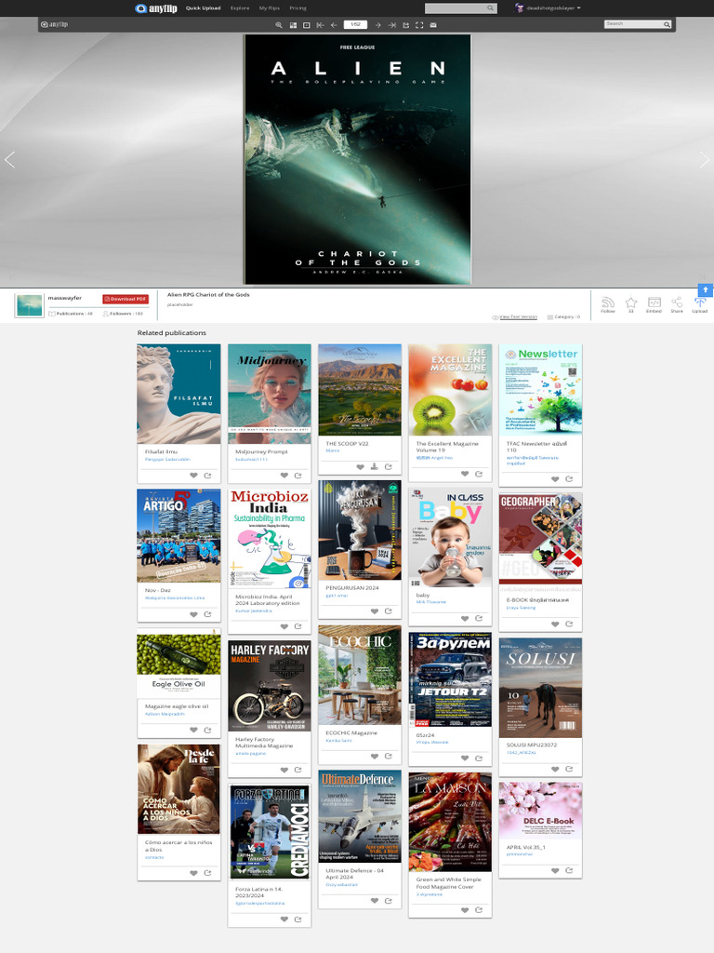714x953 pixels.
Task: Flip to the next page with the right-edge arrow
Action: pos(705,160)
